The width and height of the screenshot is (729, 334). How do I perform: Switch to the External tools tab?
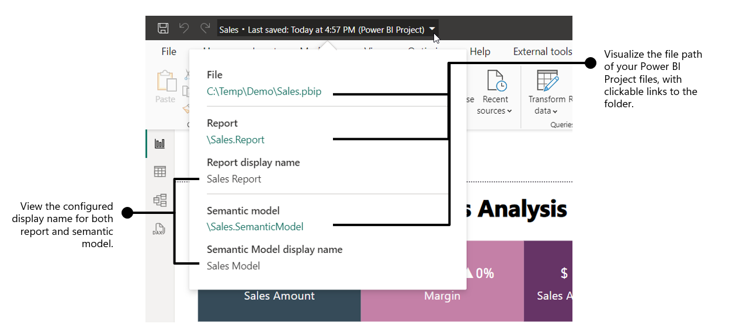click(542, 52)
